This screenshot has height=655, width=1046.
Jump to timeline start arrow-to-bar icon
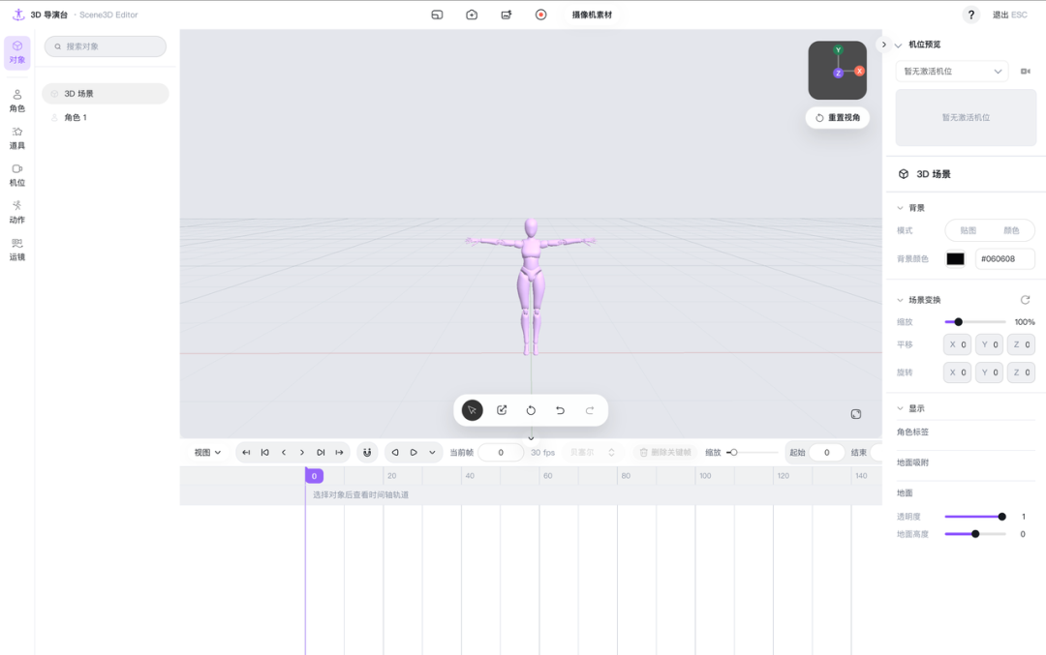[246, 453]
